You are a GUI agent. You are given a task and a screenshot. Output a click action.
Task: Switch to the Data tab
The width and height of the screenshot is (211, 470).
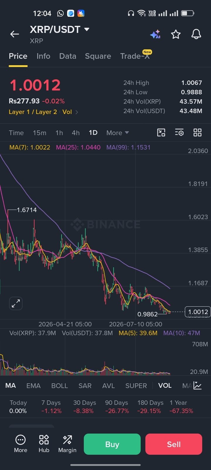click(68, 56)
